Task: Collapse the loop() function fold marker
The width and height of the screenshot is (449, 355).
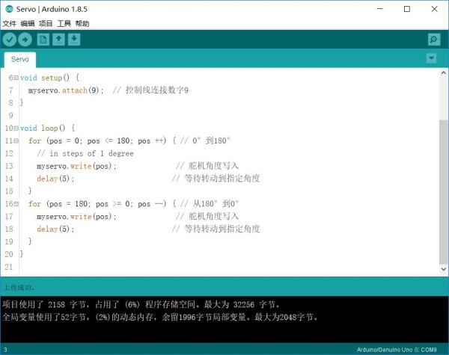Action: (16, 128)
